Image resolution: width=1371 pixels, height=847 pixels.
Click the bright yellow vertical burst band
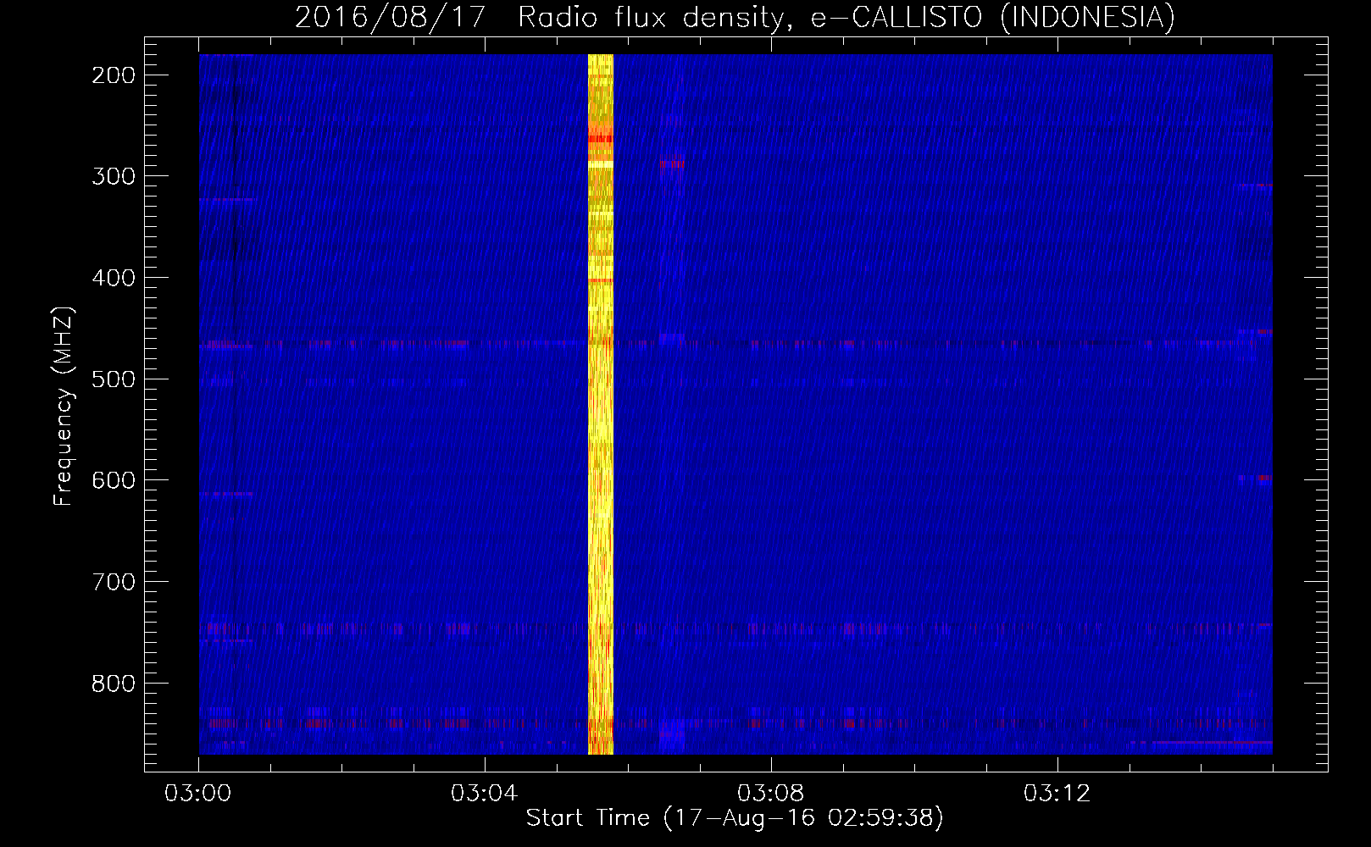[600, 404]
